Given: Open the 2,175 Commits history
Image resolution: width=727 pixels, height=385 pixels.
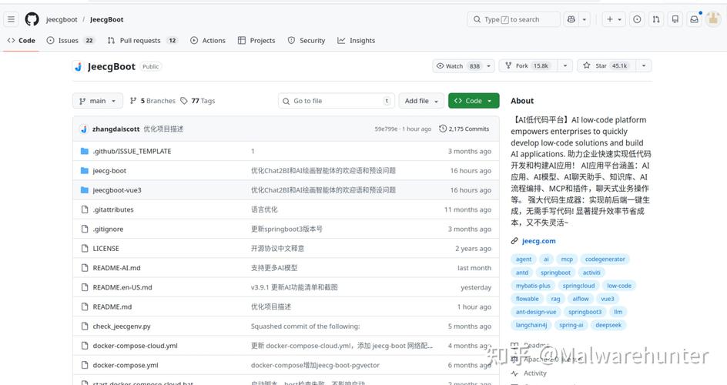Looking at the screenshot, I should click(464, 129).
